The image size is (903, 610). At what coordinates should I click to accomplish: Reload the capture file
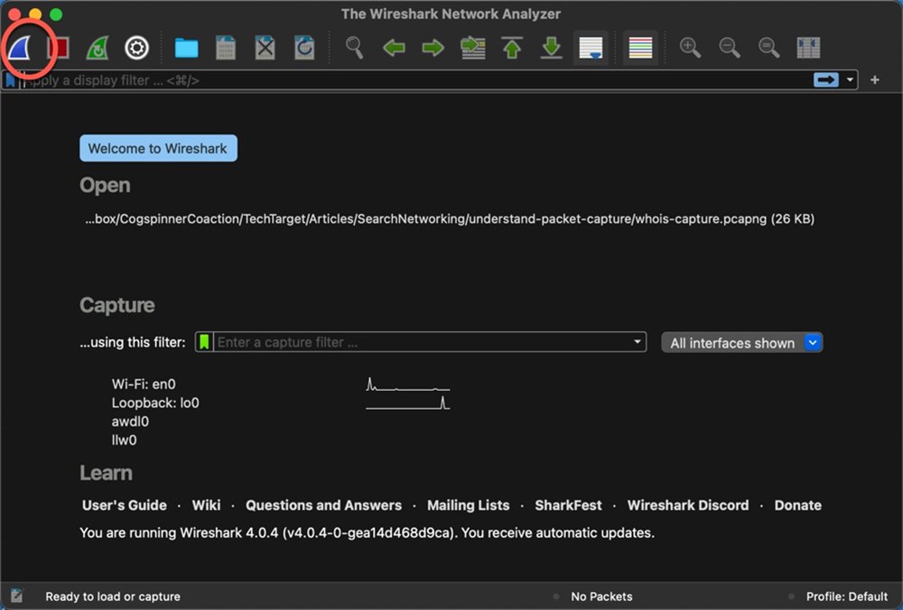tap(303, 48)
